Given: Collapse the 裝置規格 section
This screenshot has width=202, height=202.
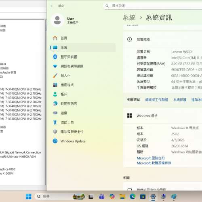Looking at the screenshot, I should (163, 39).
